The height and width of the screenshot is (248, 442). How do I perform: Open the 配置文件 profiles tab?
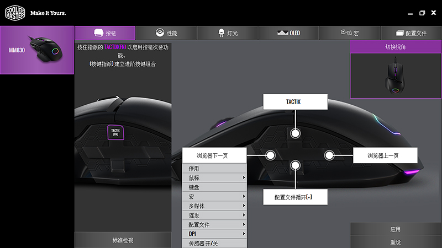click(x=411, y=33)
